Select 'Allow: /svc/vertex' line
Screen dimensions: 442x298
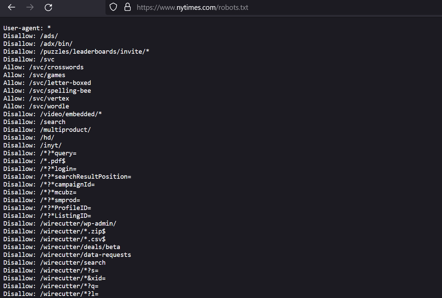coord(36,98)
